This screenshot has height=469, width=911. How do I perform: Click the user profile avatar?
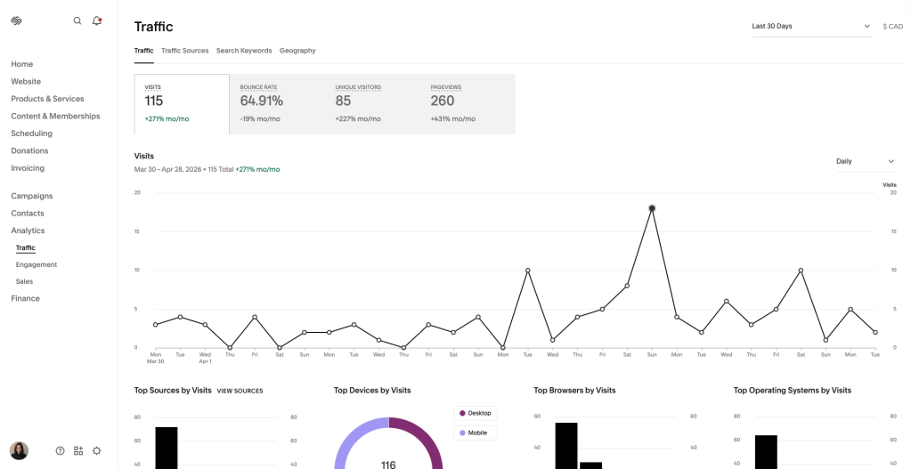coord(19,450)
